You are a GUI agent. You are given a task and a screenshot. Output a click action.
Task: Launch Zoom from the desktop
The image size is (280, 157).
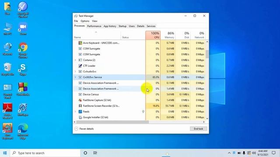23,29
